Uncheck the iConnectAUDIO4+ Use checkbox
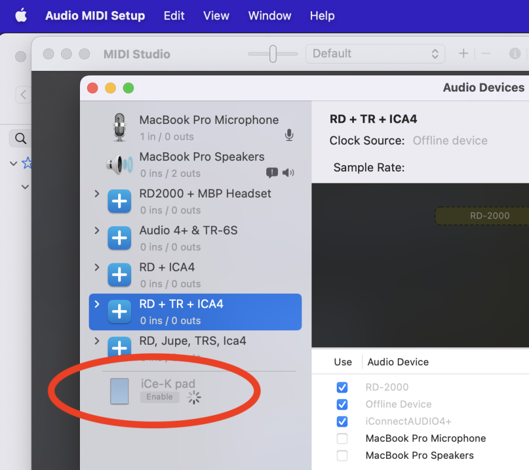The height and width of the screenshot is (470, 529). [x=342, y=421]
